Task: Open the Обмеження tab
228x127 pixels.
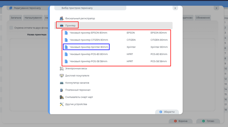Action: tap(203, 18)
